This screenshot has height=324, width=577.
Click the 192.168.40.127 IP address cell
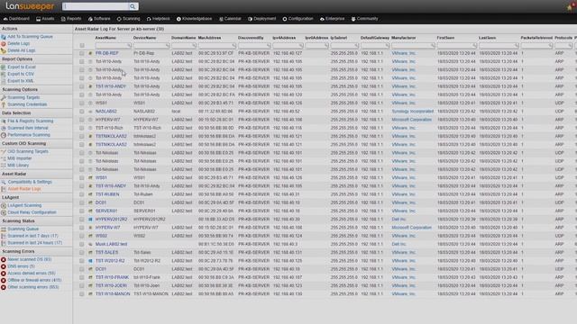coord(288,53)
